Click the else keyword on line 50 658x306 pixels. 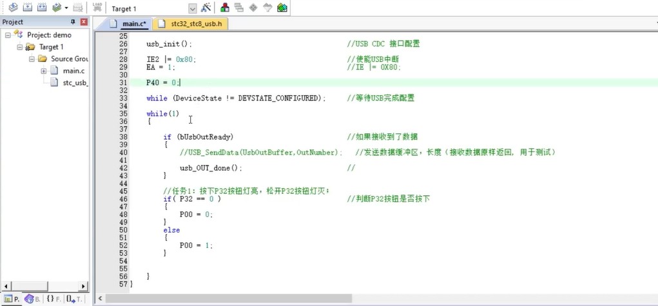pos(171,230)
